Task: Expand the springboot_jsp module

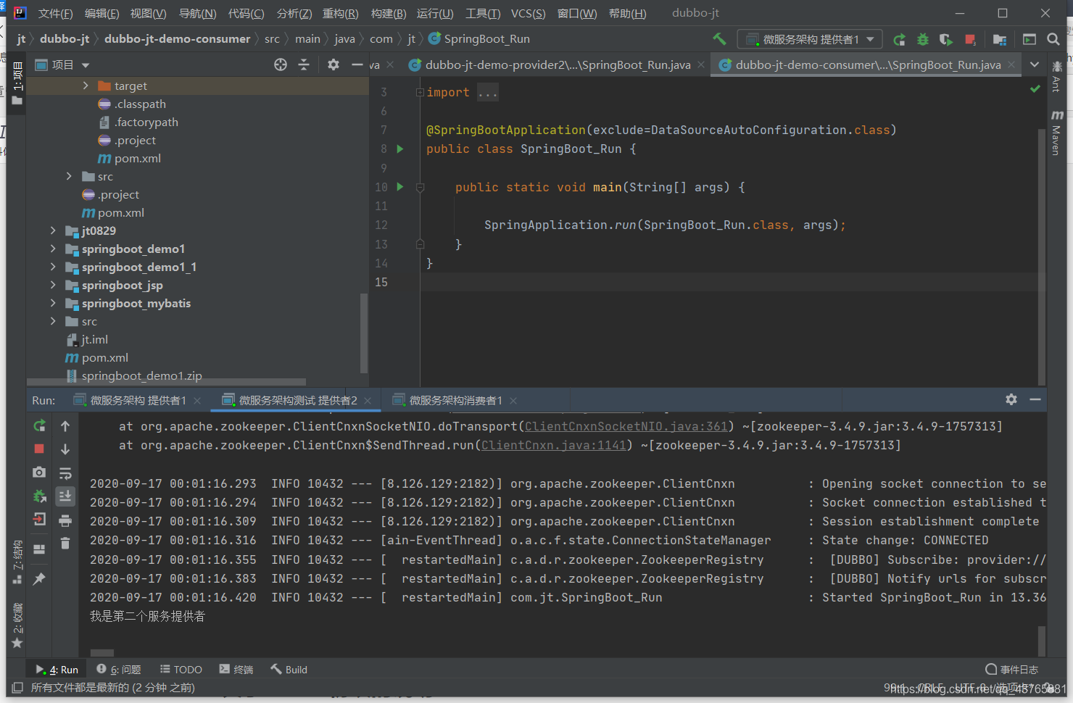Action: click(53, 285)
